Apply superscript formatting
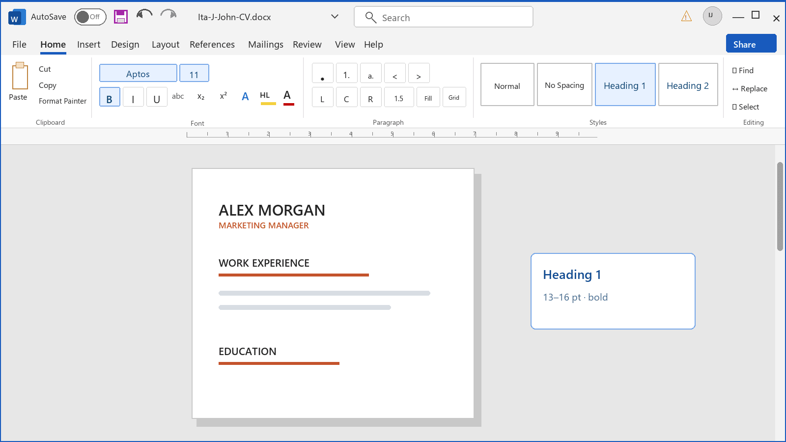Image resolution: width=786 pixels, height=442 pixels. click(x=224, y=96)
